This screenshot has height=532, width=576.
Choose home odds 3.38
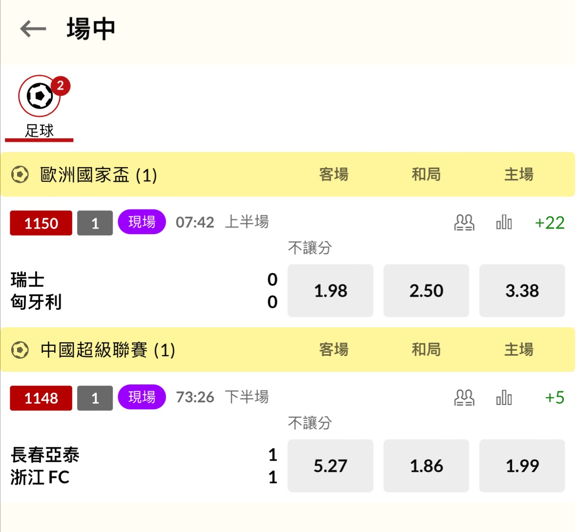pos(522,291)
